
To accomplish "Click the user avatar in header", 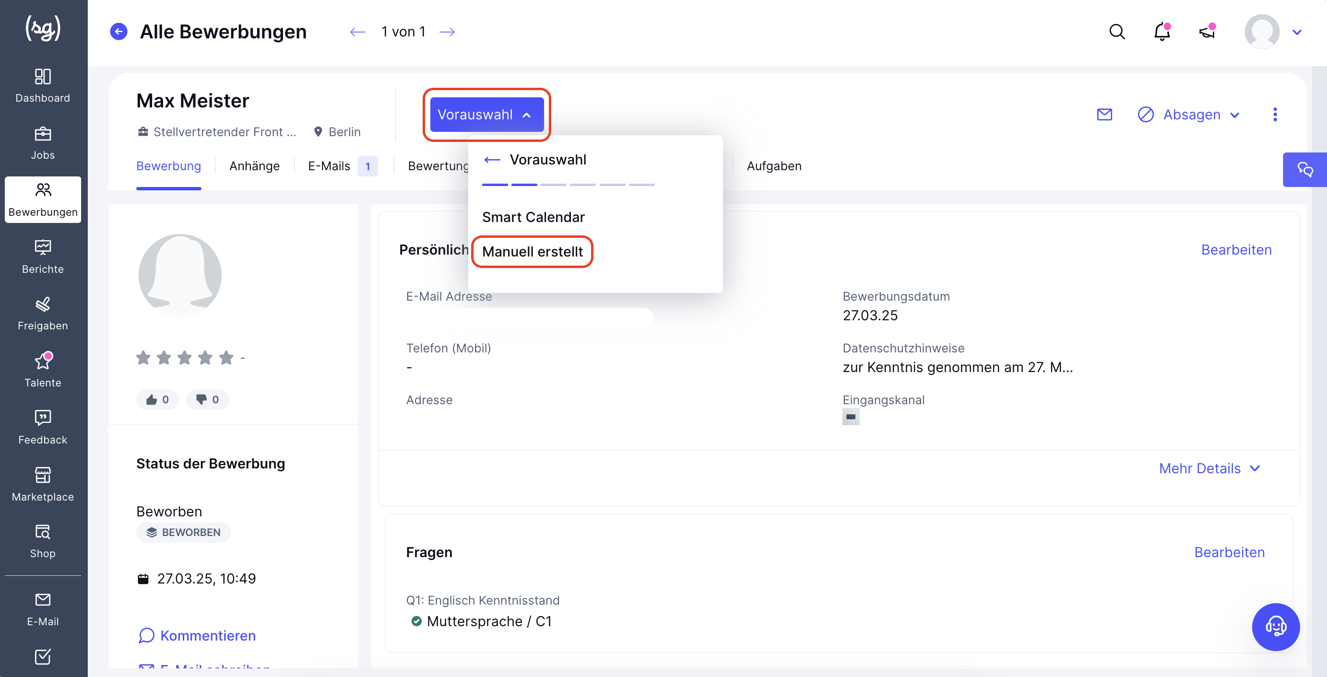I will click(x=1262, y=32).
